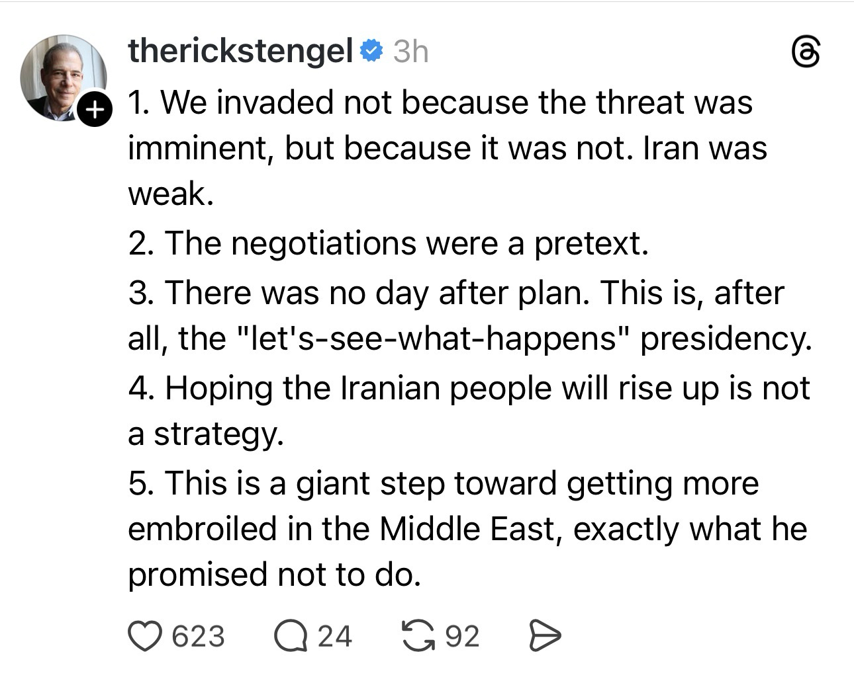Image resolution: width=854 pixels, height=681 pixels.
Task: Open the 24 replies count
Action: tap(334, 636)
